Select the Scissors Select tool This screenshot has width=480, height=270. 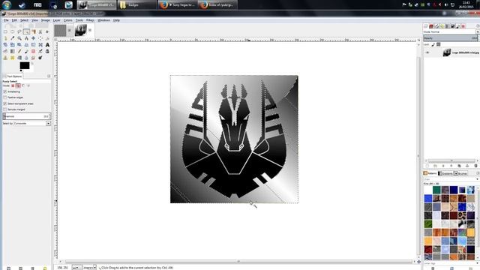pos(40,31)
